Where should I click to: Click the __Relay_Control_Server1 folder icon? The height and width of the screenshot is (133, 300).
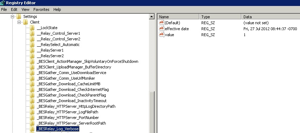(32, 33)
